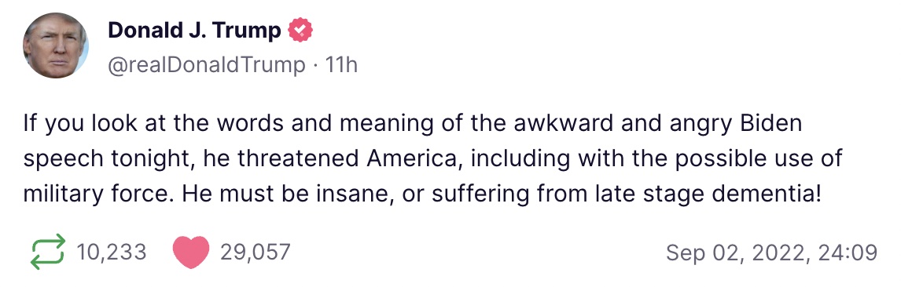Screen dimensions: 901x287
Task: Click the 11h relative timestamp
Action: point(341,65)
